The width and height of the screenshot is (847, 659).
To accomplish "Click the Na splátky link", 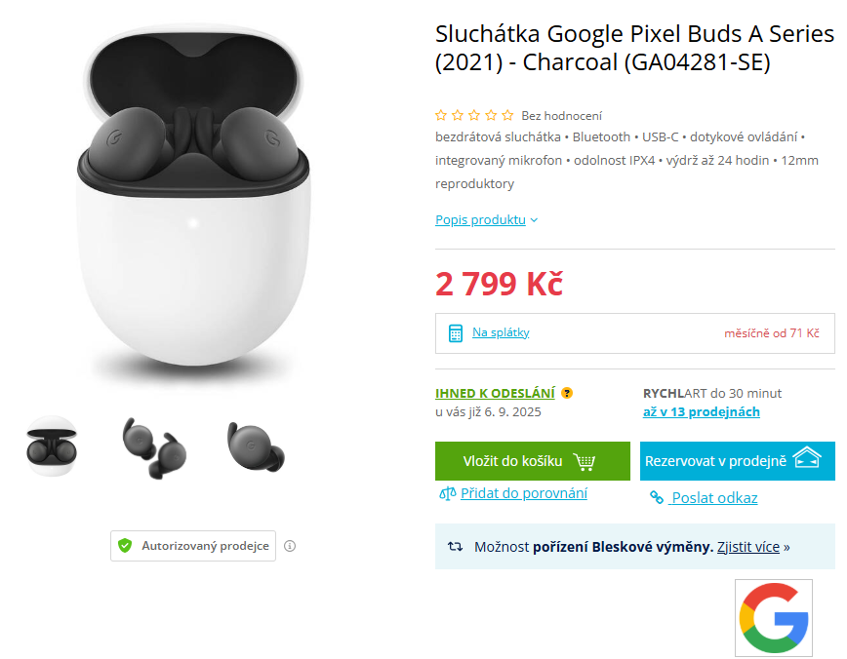I will point(500,332).
